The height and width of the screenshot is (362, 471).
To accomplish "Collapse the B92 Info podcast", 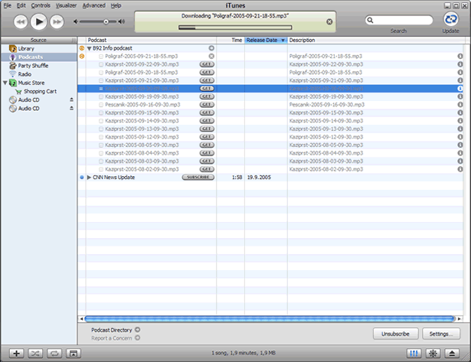I will (89, 48).
